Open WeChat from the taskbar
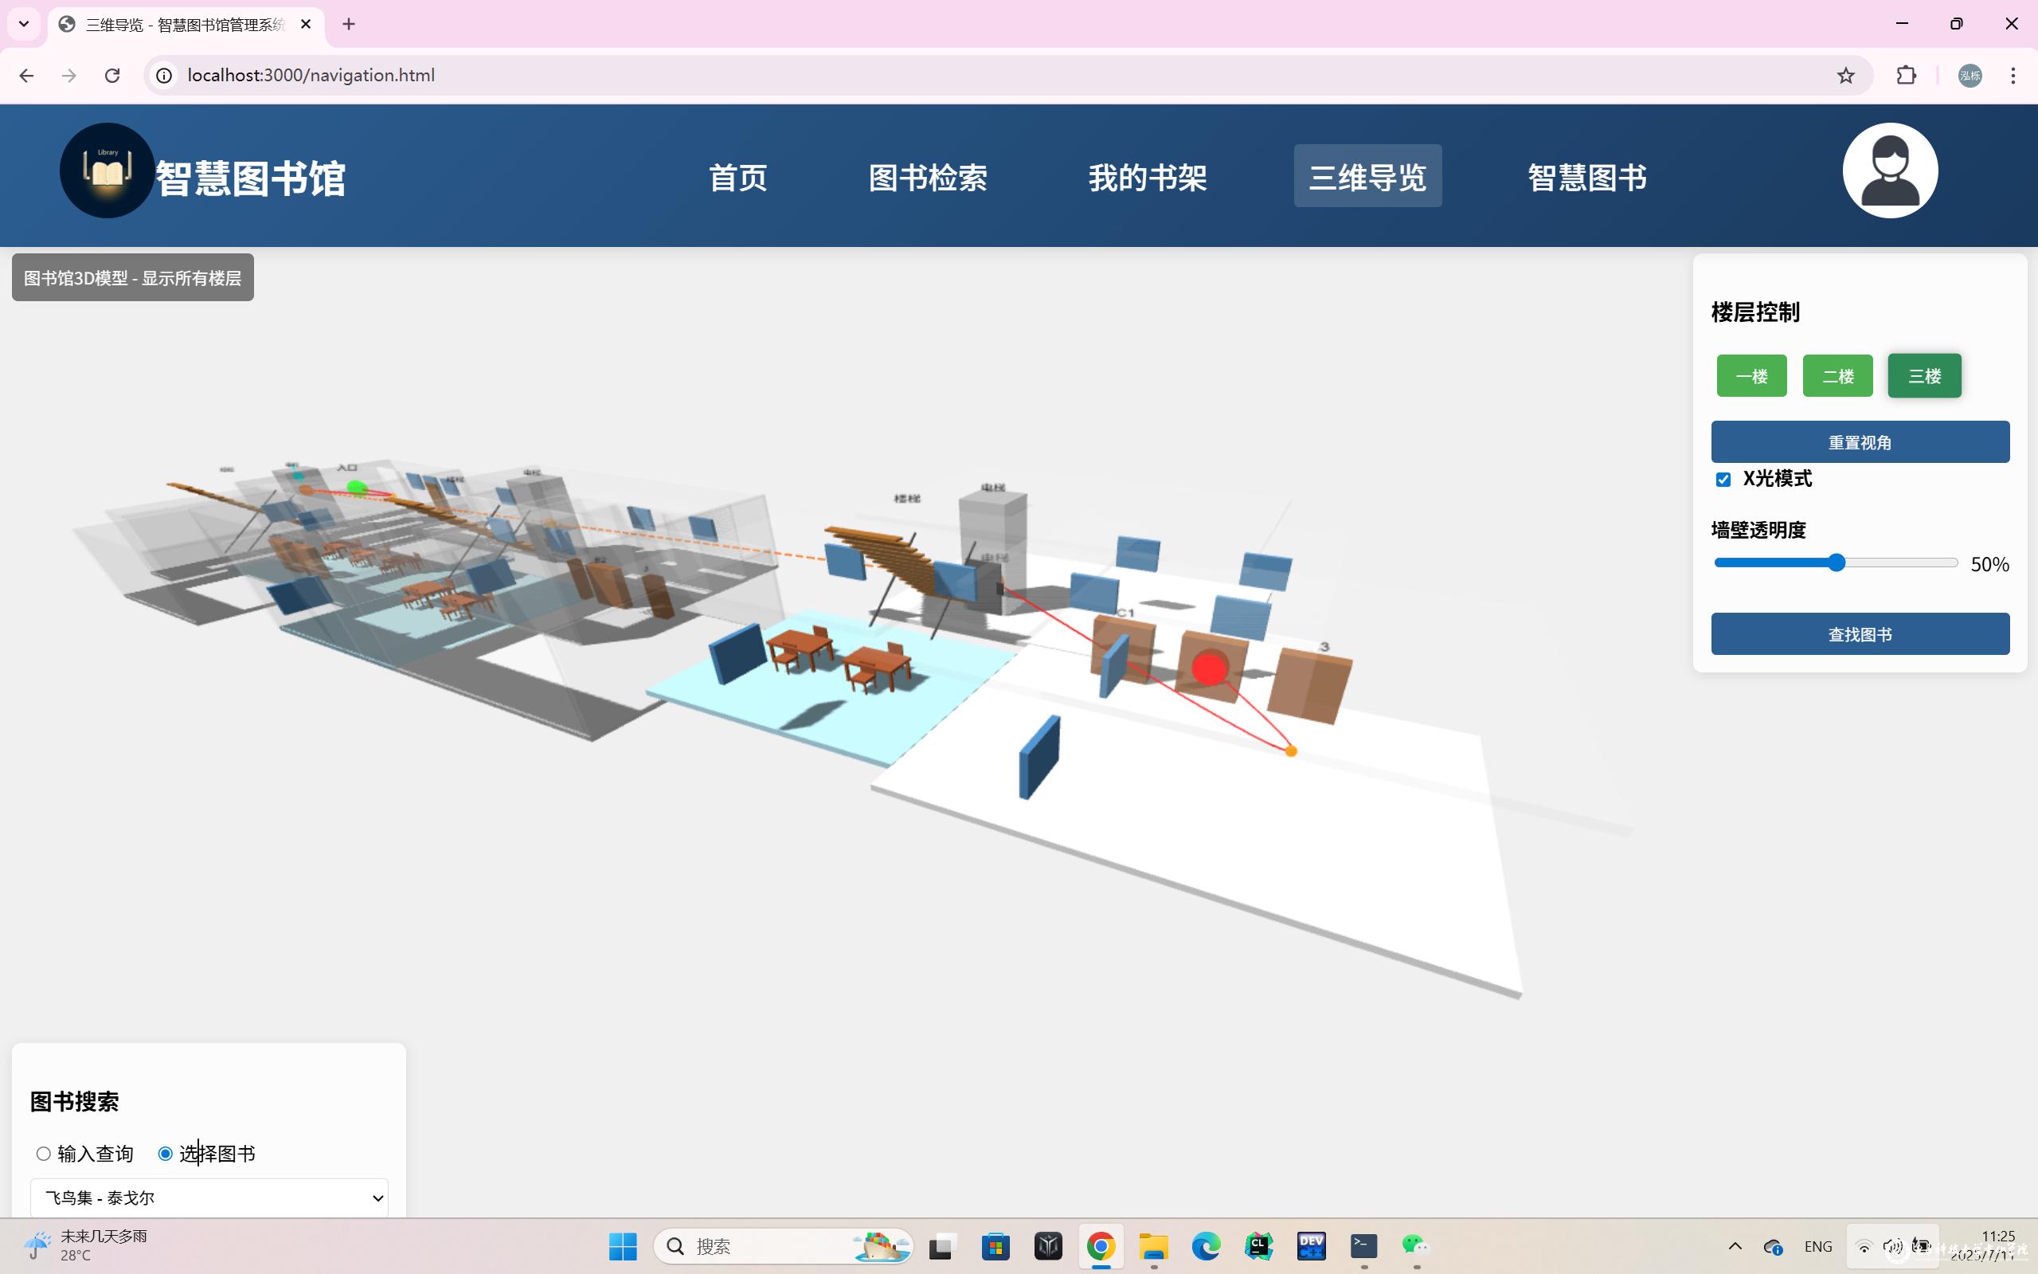 [x=1414, y=1245]
